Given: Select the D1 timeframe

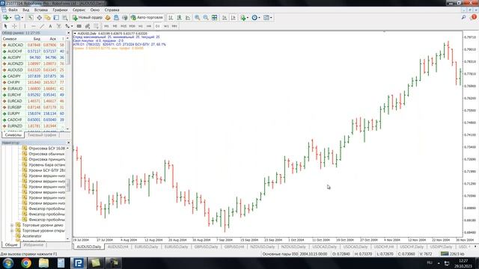Looking at the screenshot, I should coord(157,26).
